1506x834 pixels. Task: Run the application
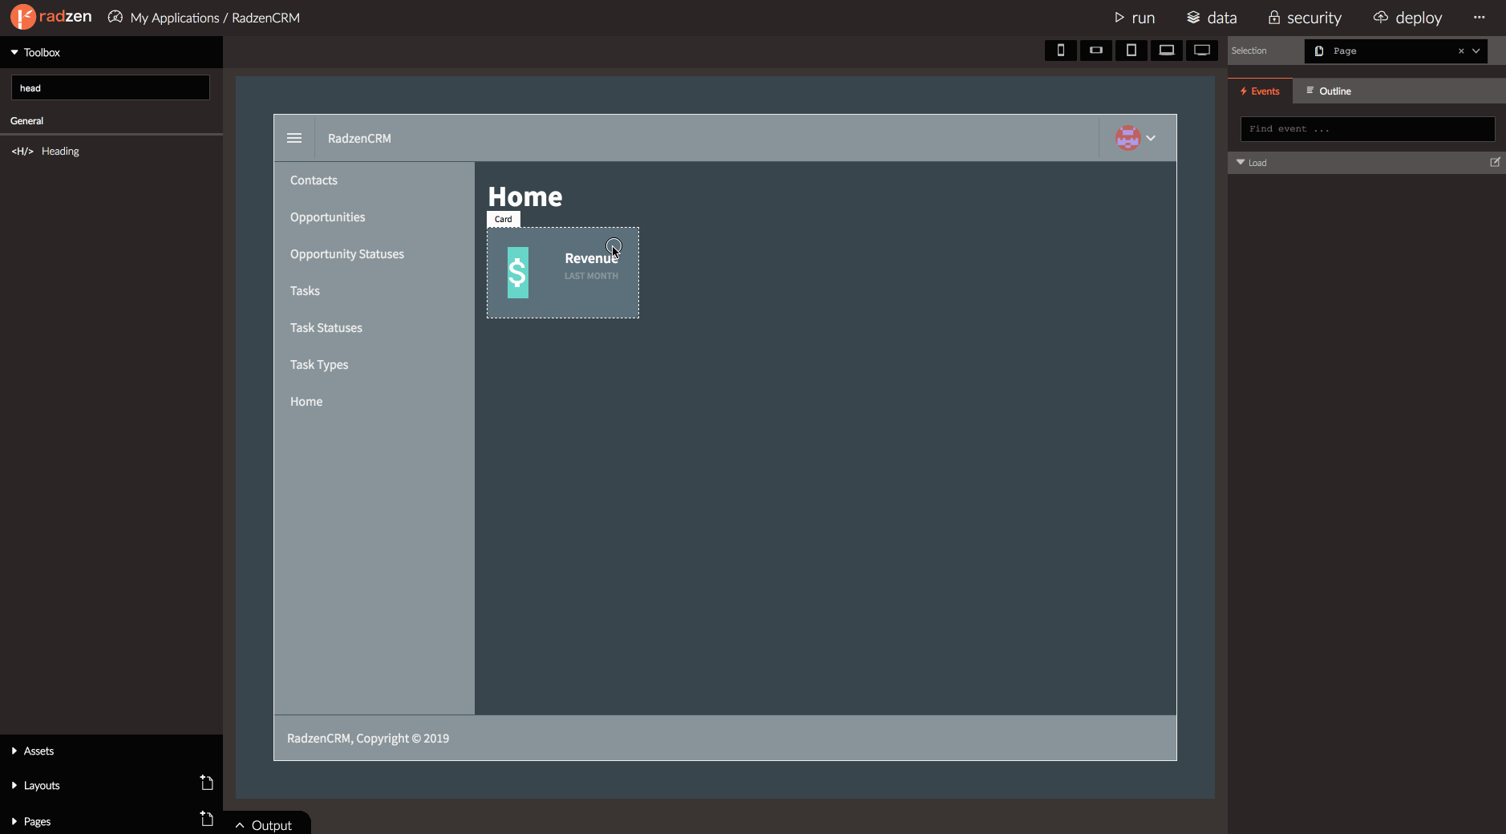(1135, 18)
